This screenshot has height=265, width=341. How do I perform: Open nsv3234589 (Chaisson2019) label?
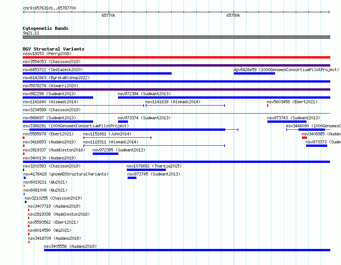52,110
